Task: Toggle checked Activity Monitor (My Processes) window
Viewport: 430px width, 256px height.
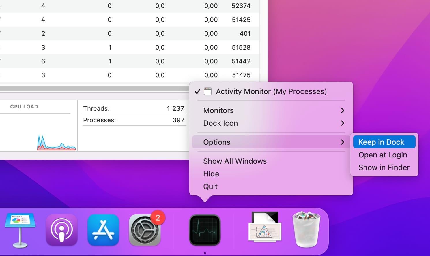Action: click(x=271, y=91)
